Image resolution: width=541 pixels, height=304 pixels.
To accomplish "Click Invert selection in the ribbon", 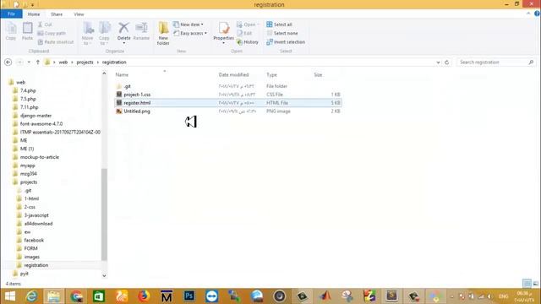I will click(x=286, y=42).
